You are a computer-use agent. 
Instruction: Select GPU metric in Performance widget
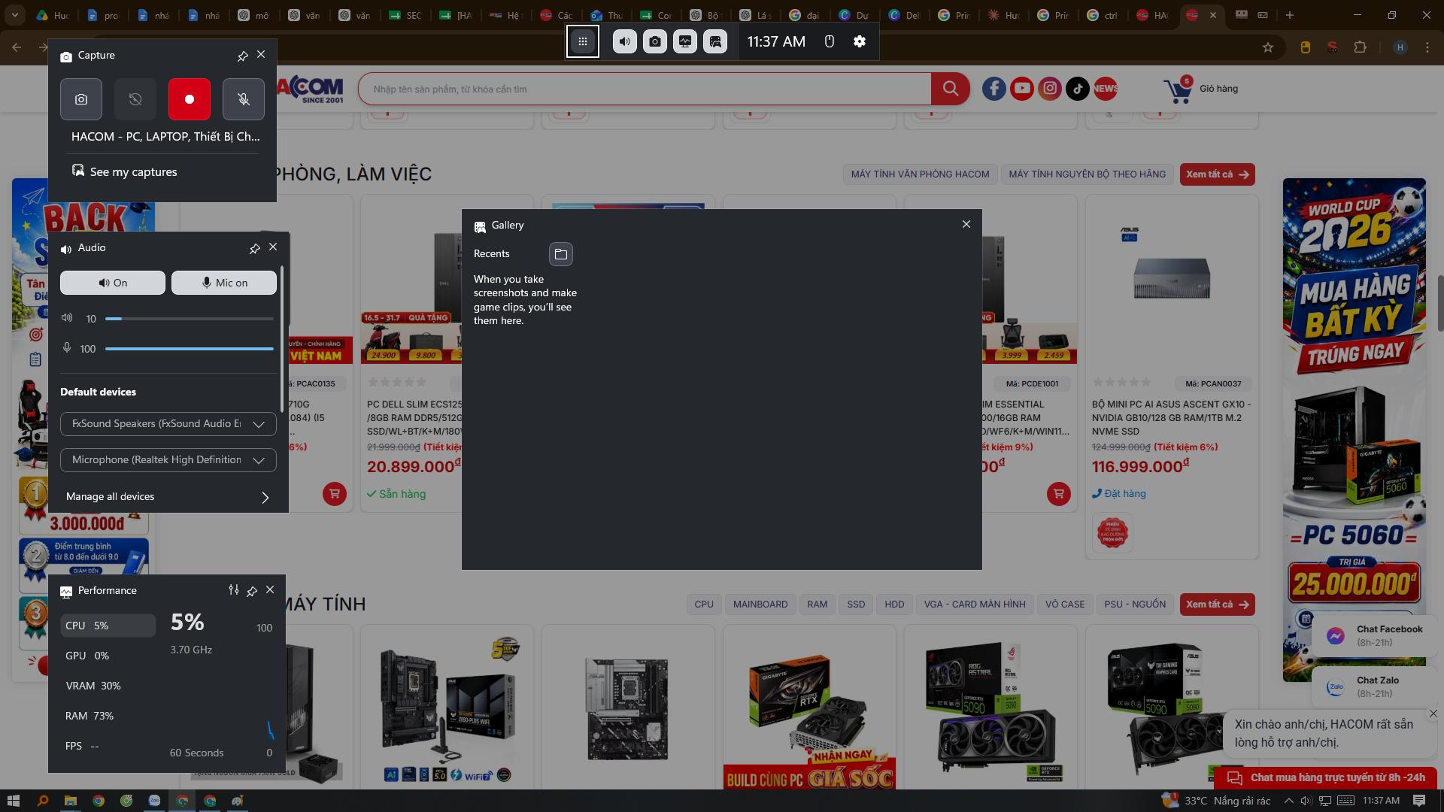(108, 656)
